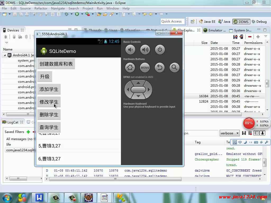
Task: Open the WPS Writer taskbar icon
Action: [39, 198]
